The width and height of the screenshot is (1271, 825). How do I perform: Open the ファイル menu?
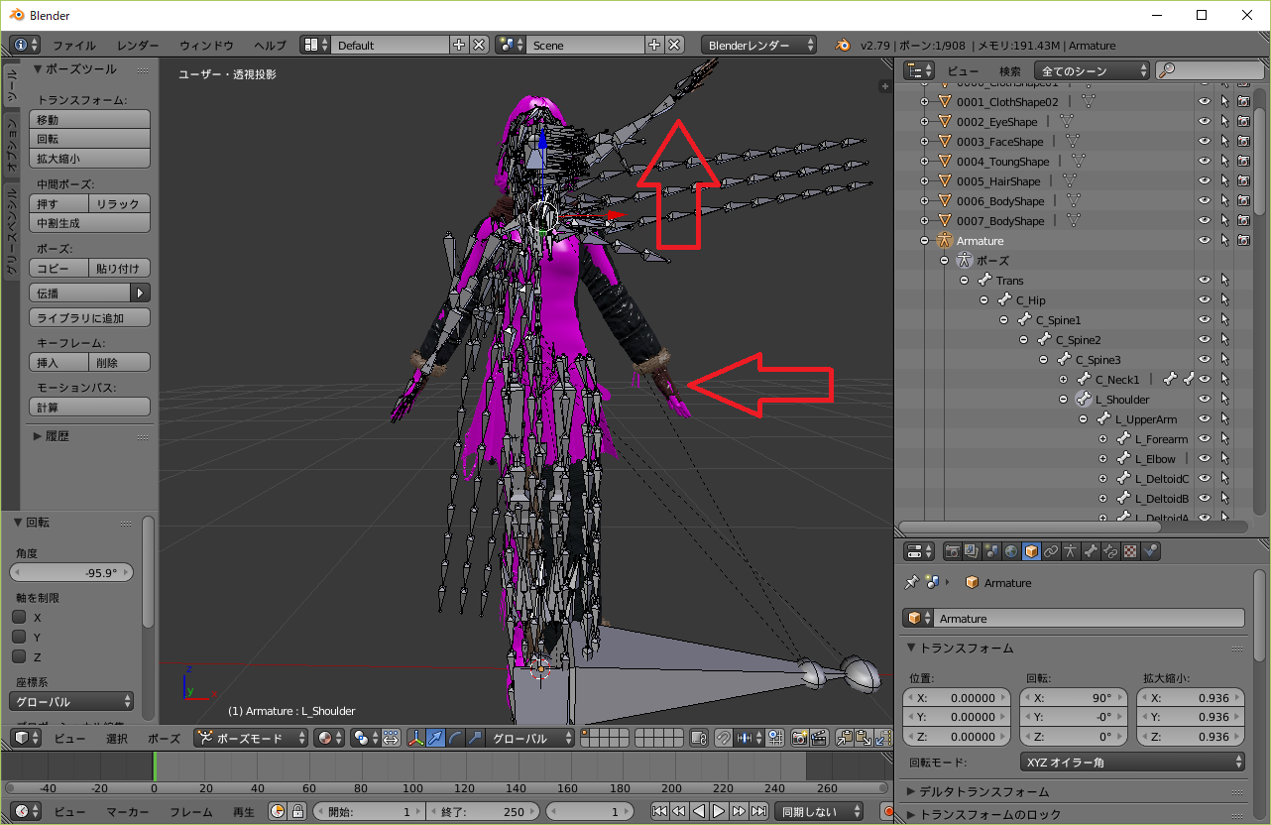tap(74, 46)
